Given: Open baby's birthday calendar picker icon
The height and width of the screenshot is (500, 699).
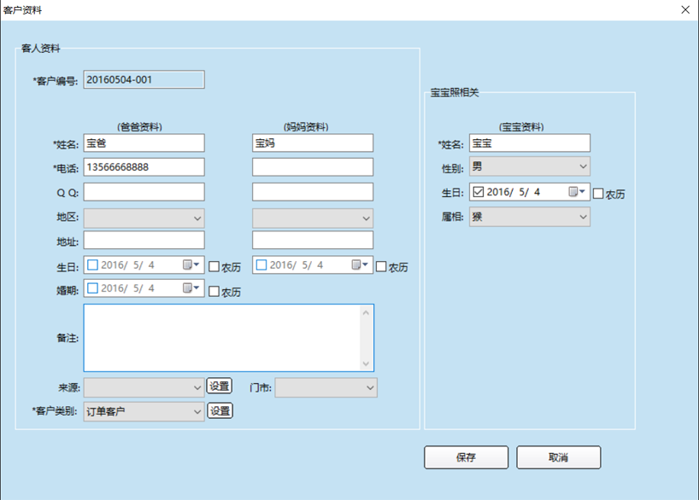Looking at the screenshot, I should pos(578,192).
